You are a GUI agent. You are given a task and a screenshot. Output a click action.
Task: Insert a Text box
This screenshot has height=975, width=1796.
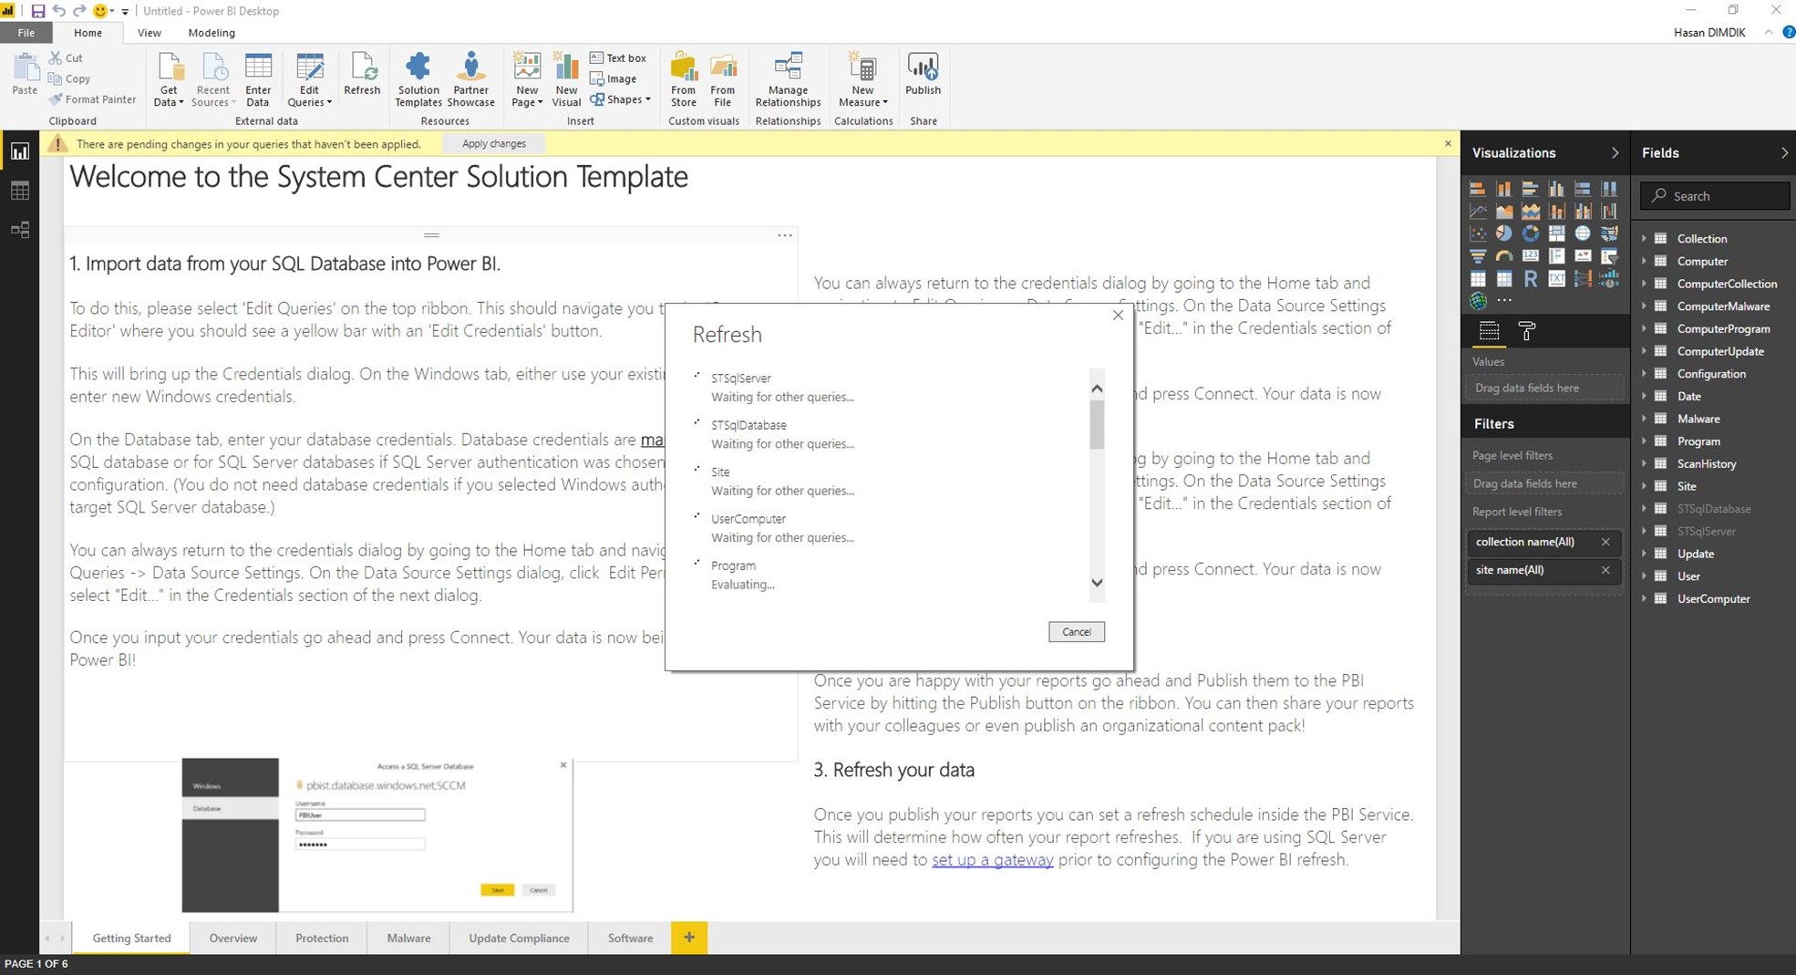[x=618, y=57]
